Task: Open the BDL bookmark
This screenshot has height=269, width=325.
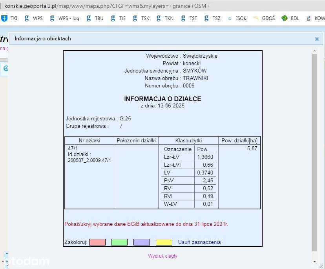Action: point(290,18)
